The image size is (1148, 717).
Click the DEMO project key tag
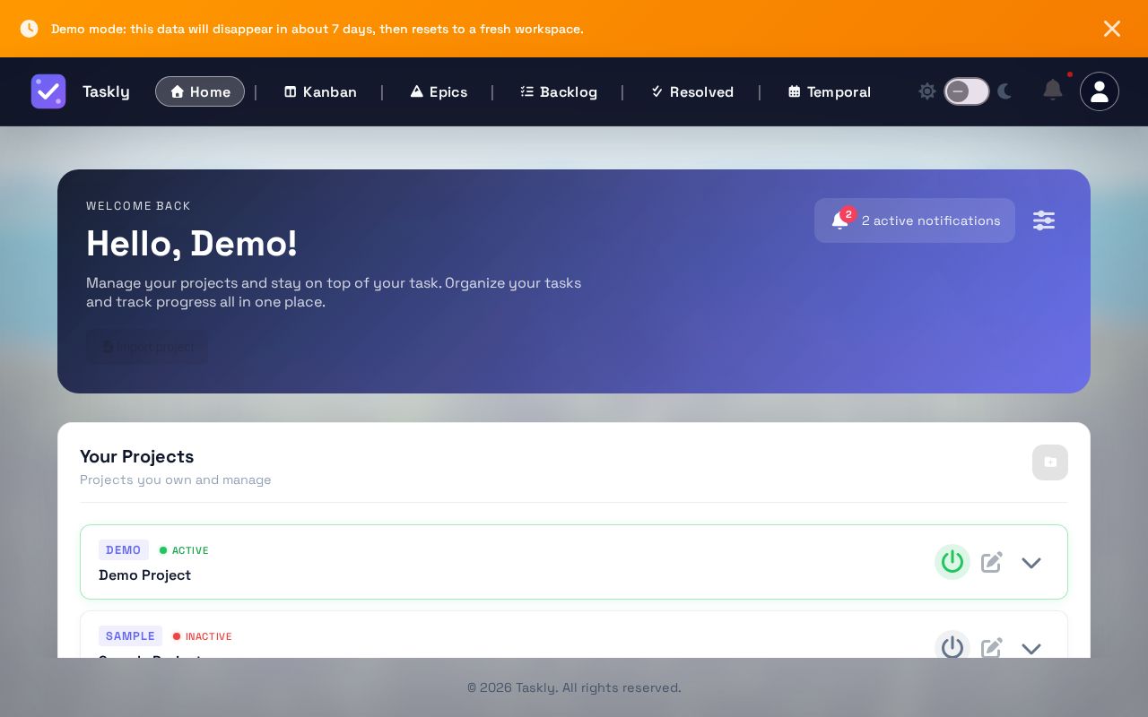124,550
